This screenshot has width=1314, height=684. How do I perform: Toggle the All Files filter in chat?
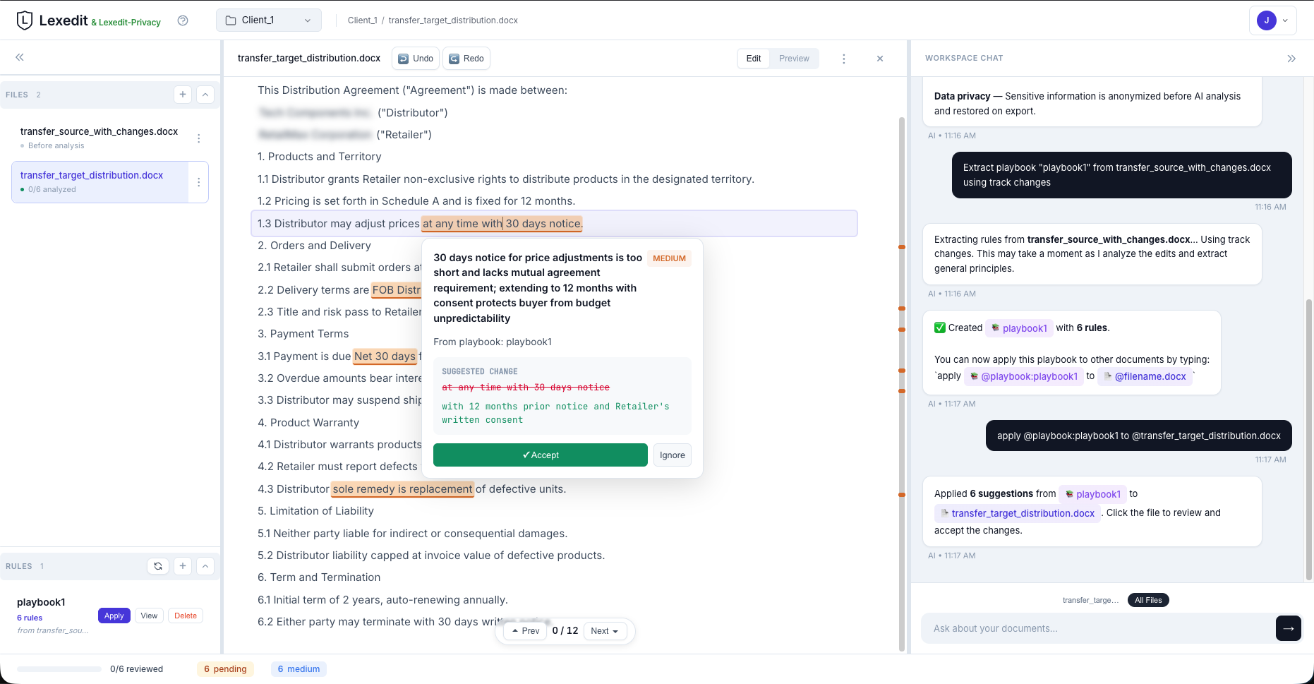[x=1148, y=600]
